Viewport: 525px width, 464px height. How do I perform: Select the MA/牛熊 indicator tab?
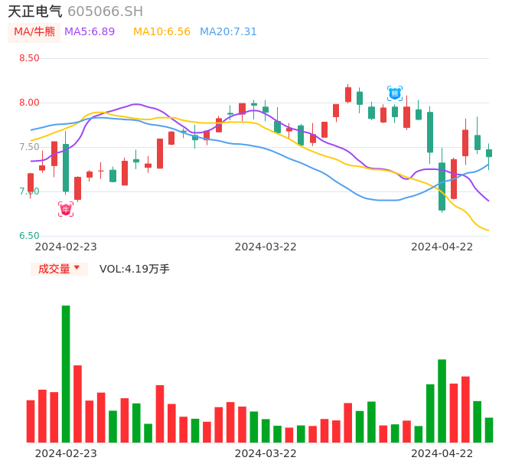click(x=34, y=32)
